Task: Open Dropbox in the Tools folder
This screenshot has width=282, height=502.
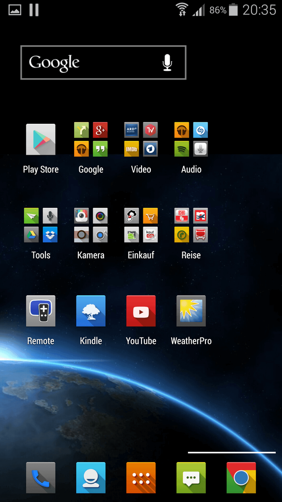Action: [x=50, y=234]
